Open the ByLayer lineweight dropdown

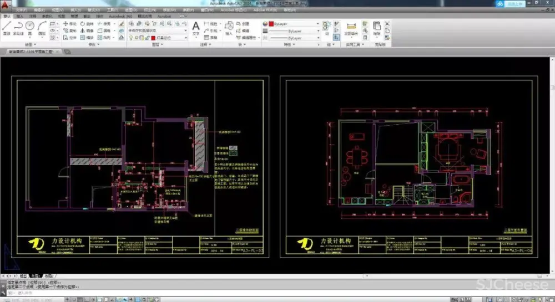point(318,31)
